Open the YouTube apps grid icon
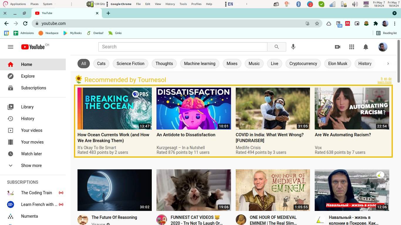This screenshot has height=225, width=401. pos(352,47)
